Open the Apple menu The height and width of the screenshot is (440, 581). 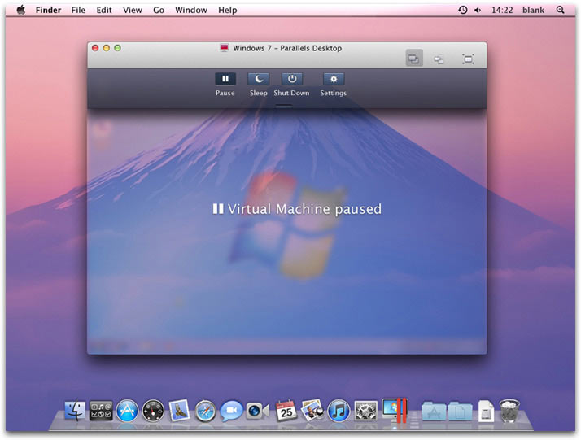tap(21, 10)
